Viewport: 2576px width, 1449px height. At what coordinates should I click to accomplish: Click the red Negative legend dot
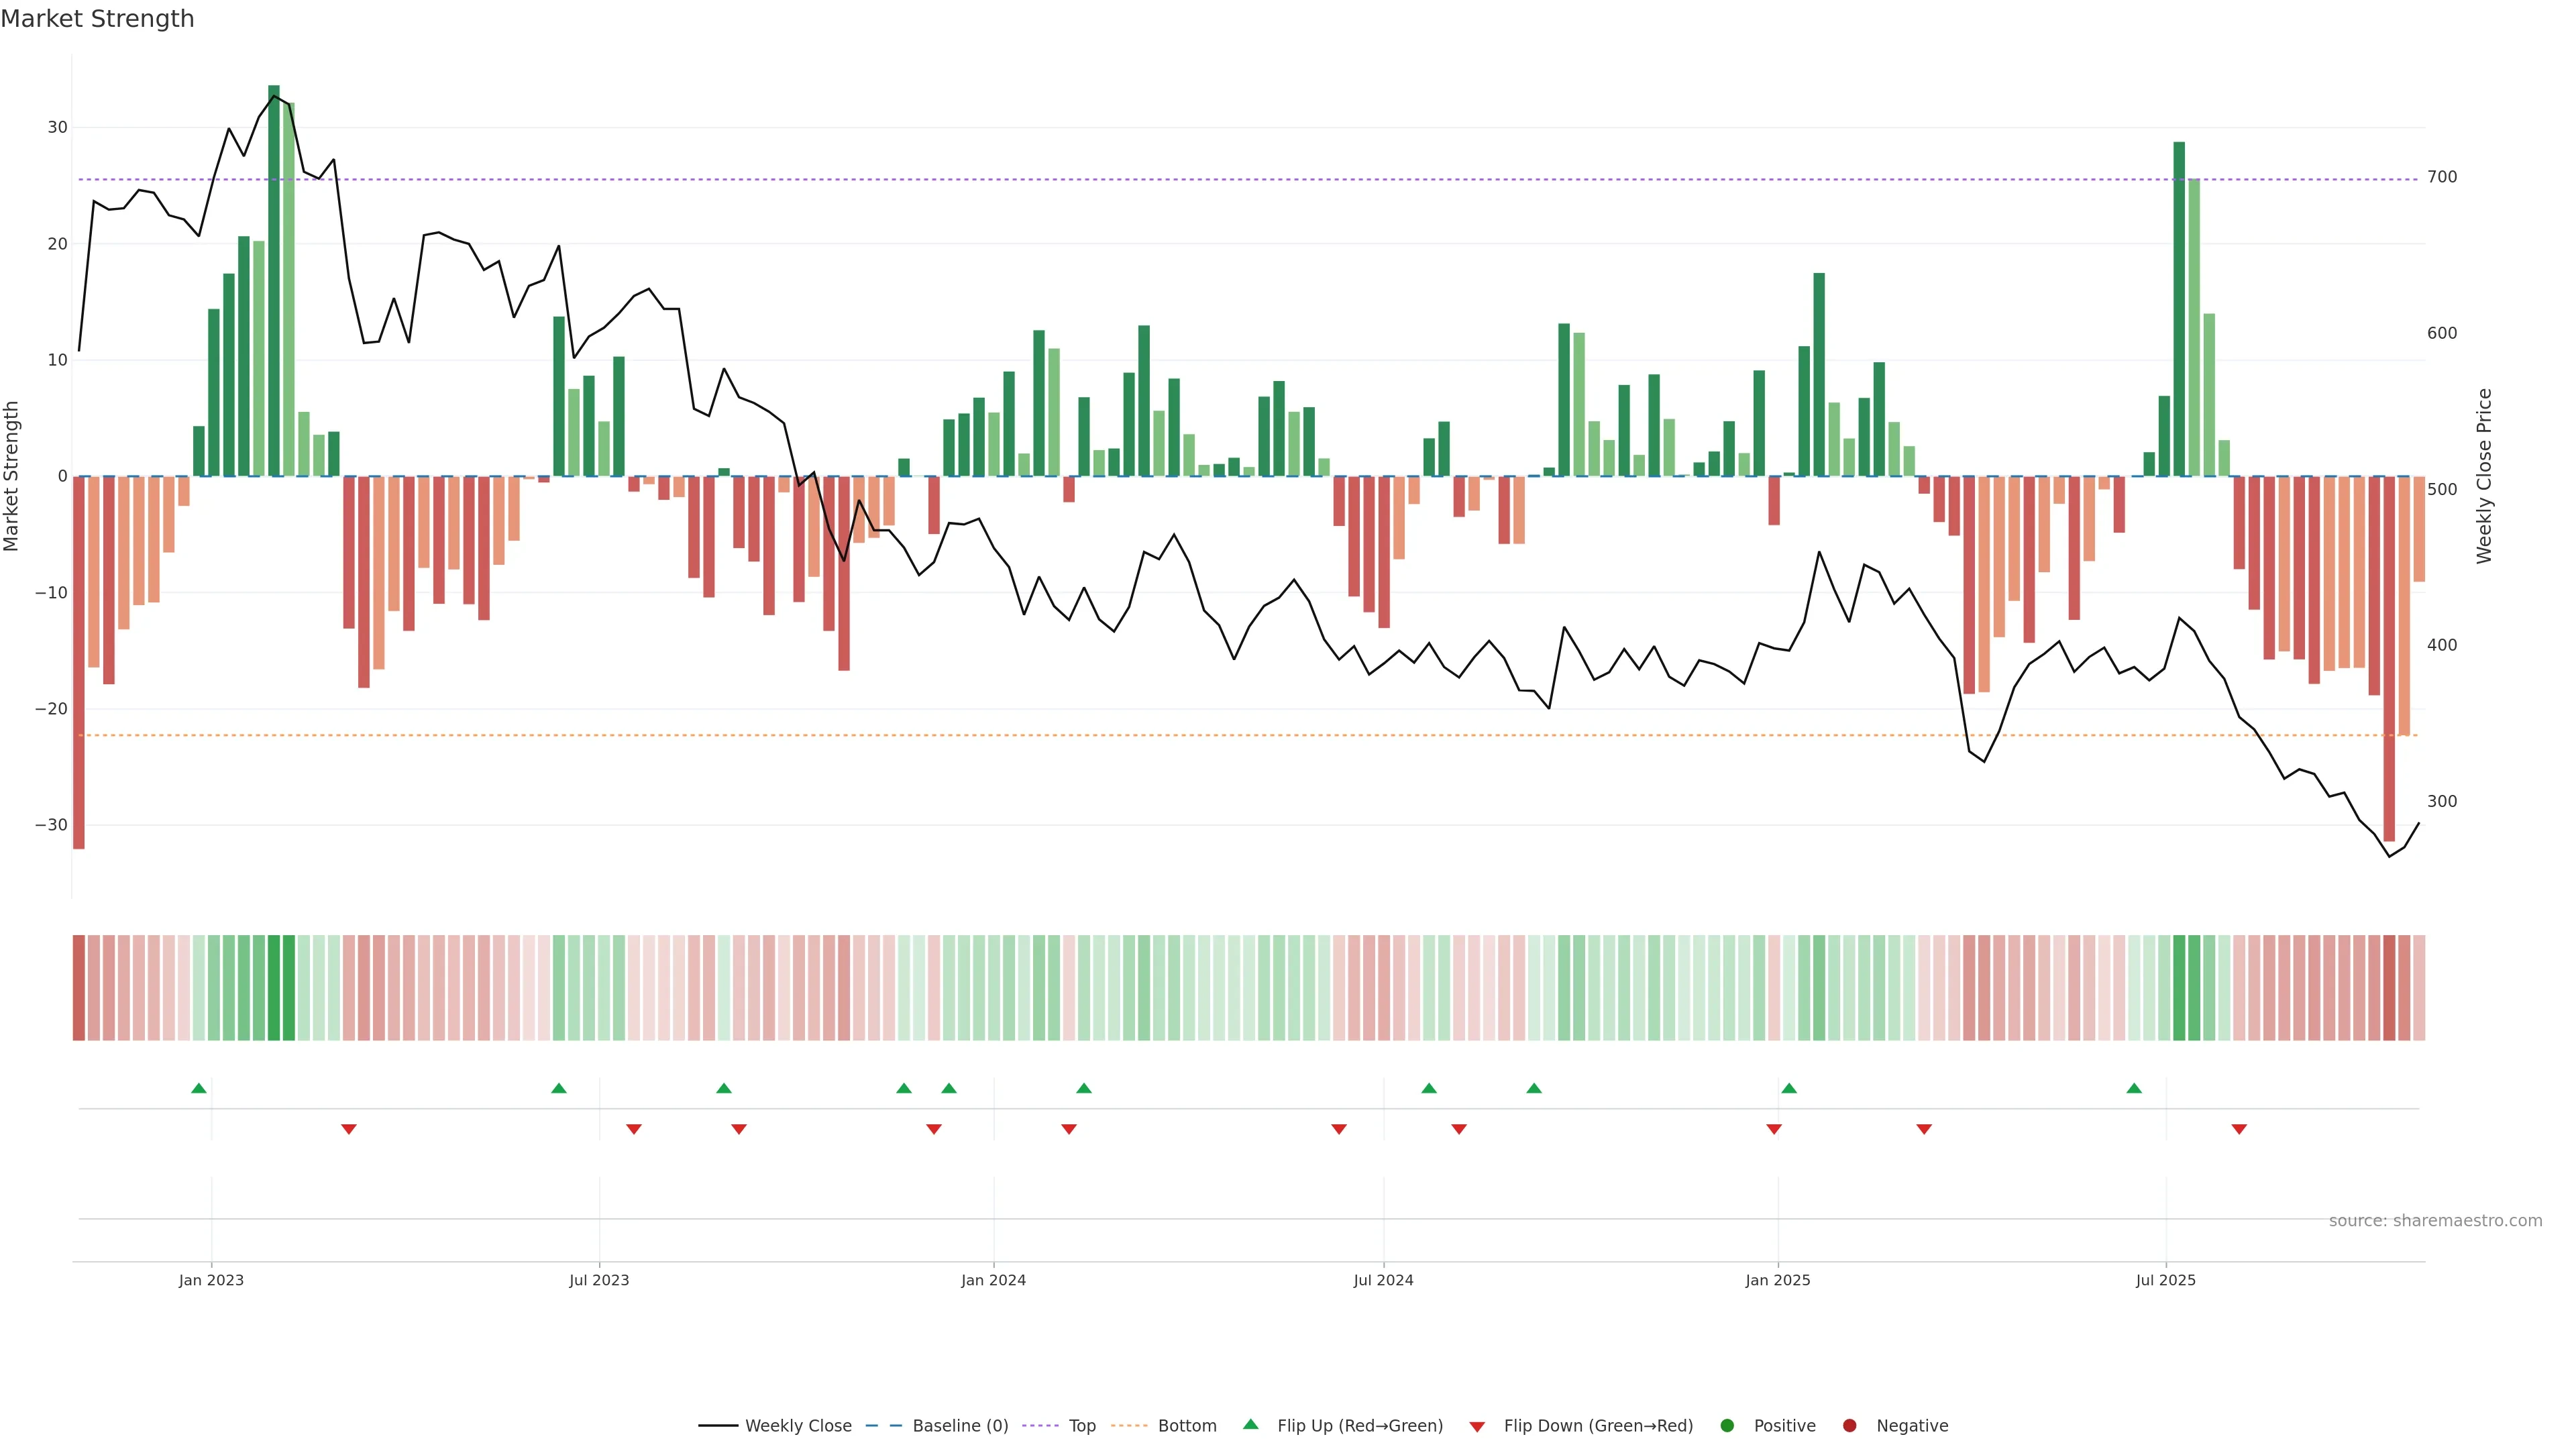1849,1426
